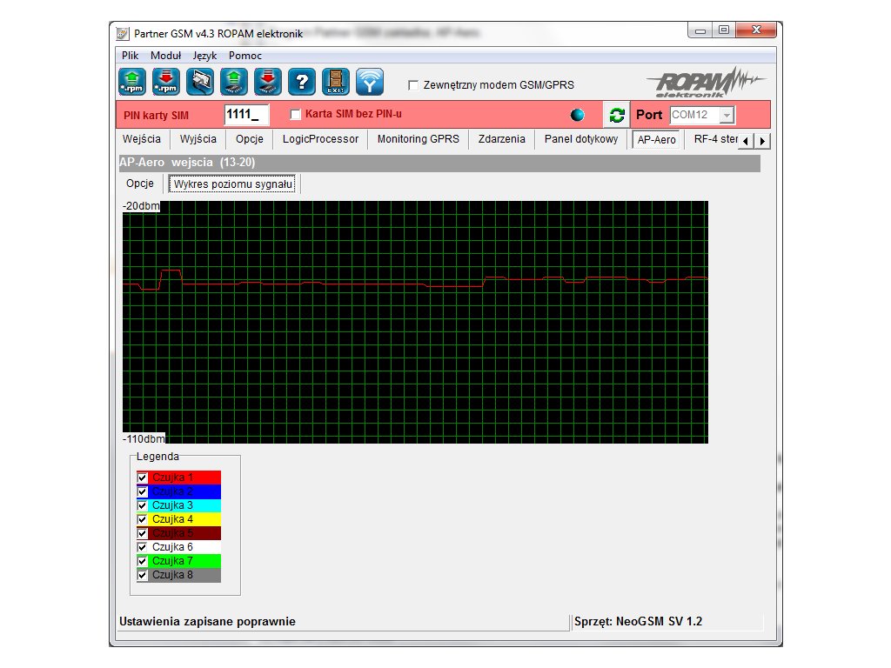Click the green Czujka 7 color swatch

click(185, 561)
